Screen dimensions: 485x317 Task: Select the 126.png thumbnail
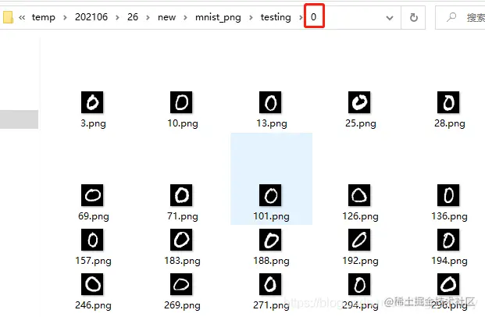[x=359, y=195]
